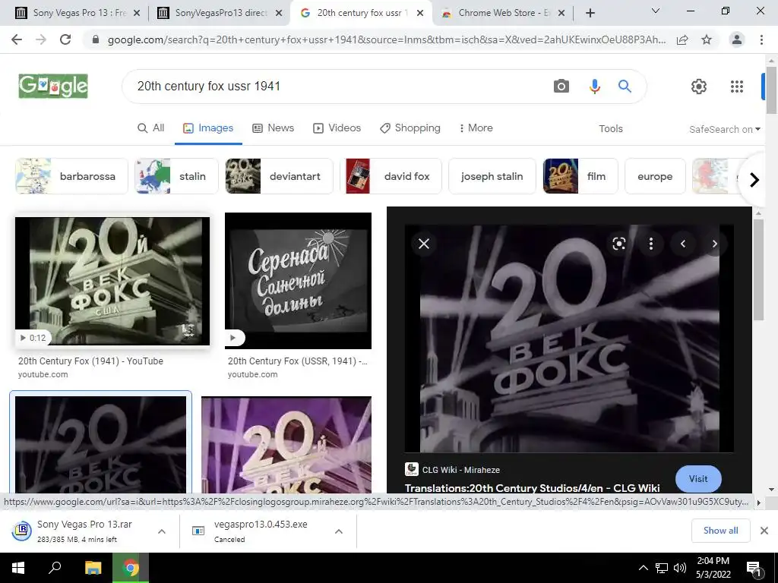778x583 pixels.
Task: Start voice search with microphone icon
Action: click(x=594, y=87)
